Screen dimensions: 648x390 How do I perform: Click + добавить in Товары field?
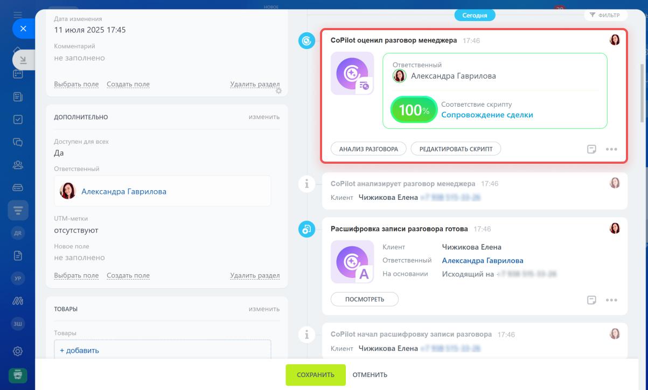(x=79, y=351)
